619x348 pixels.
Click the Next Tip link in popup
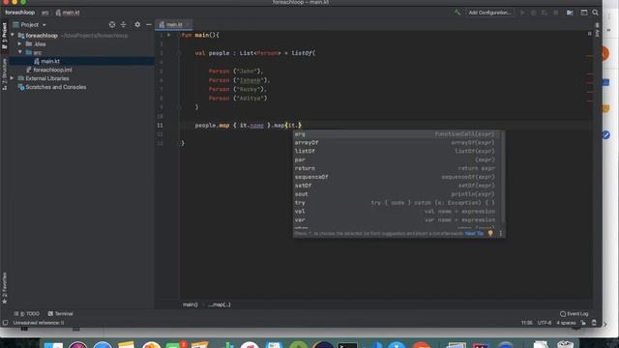(x=474, y=234)
